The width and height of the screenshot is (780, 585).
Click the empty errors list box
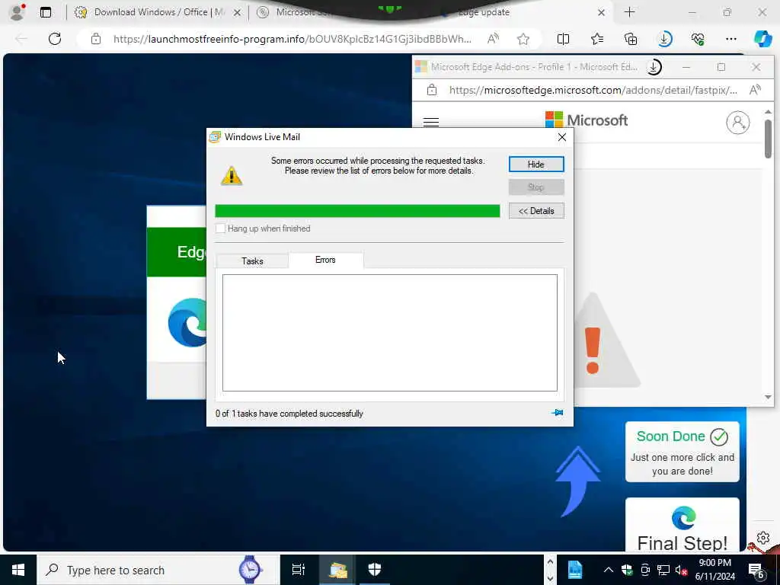point(389,333)
